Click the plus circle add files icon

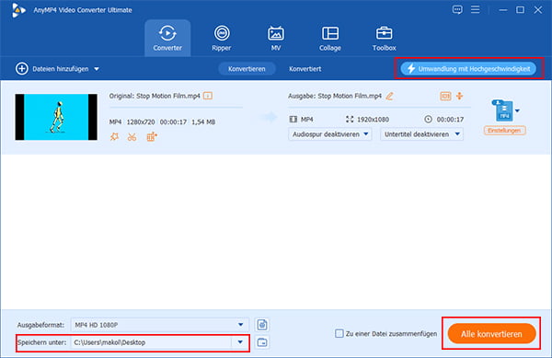(x=22, y=69)
